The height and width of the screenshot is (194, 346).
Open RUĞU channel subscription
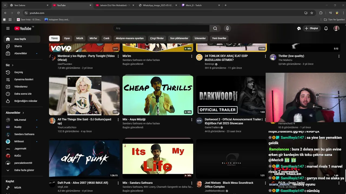pos(22,156)
